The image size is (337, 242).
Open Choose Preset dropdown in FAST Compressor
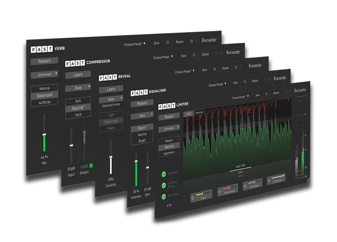(x=163, y=57)
